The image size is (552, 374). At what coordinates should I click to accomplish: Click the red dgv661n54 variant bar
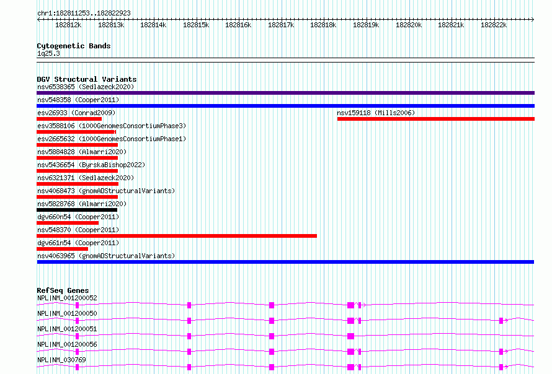[x=62, y=249]
